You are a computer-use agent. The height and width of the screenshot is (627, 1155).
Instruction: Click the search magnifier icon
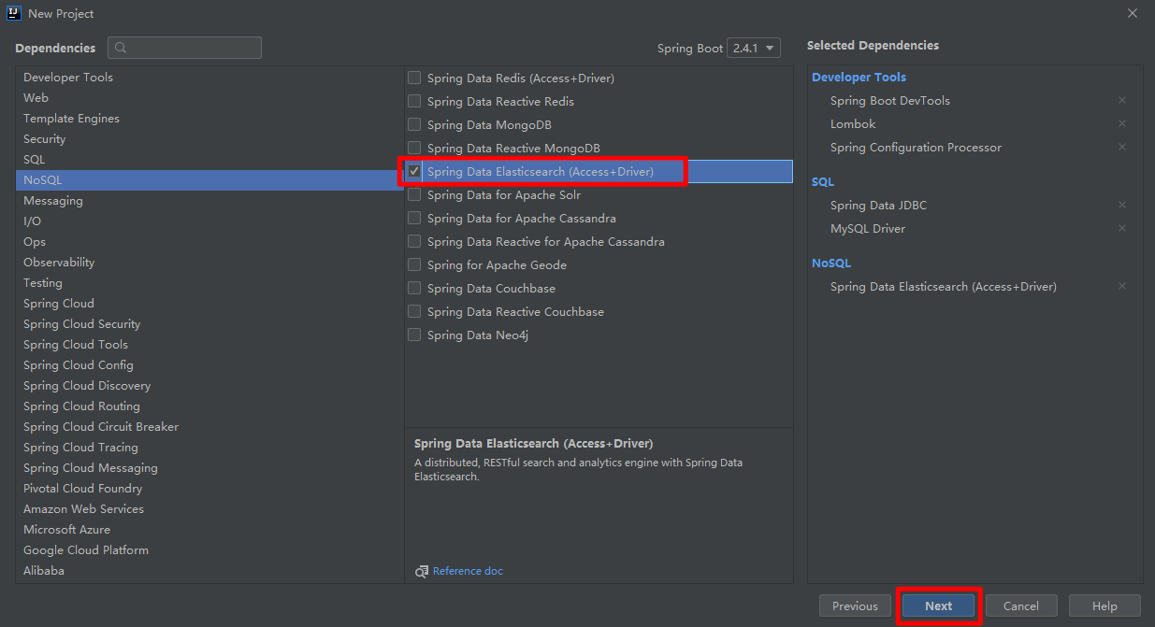122,48
